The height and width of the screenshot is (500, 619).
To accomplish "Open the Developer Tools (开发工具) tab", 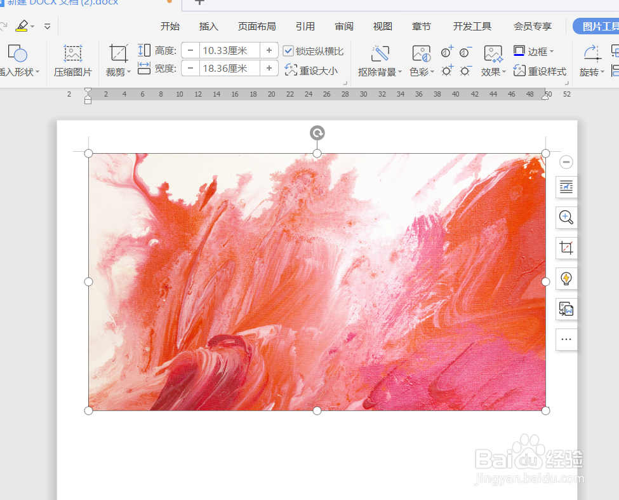I will tap(472, 27).
